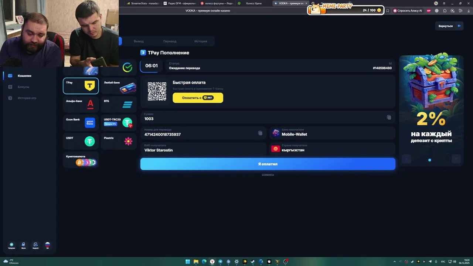Open File Explorer from taskbar
This screenshot has width=473, height=266.
tap(196, 262)
